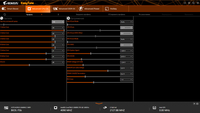Click the BIOS: F5b text

16,110
